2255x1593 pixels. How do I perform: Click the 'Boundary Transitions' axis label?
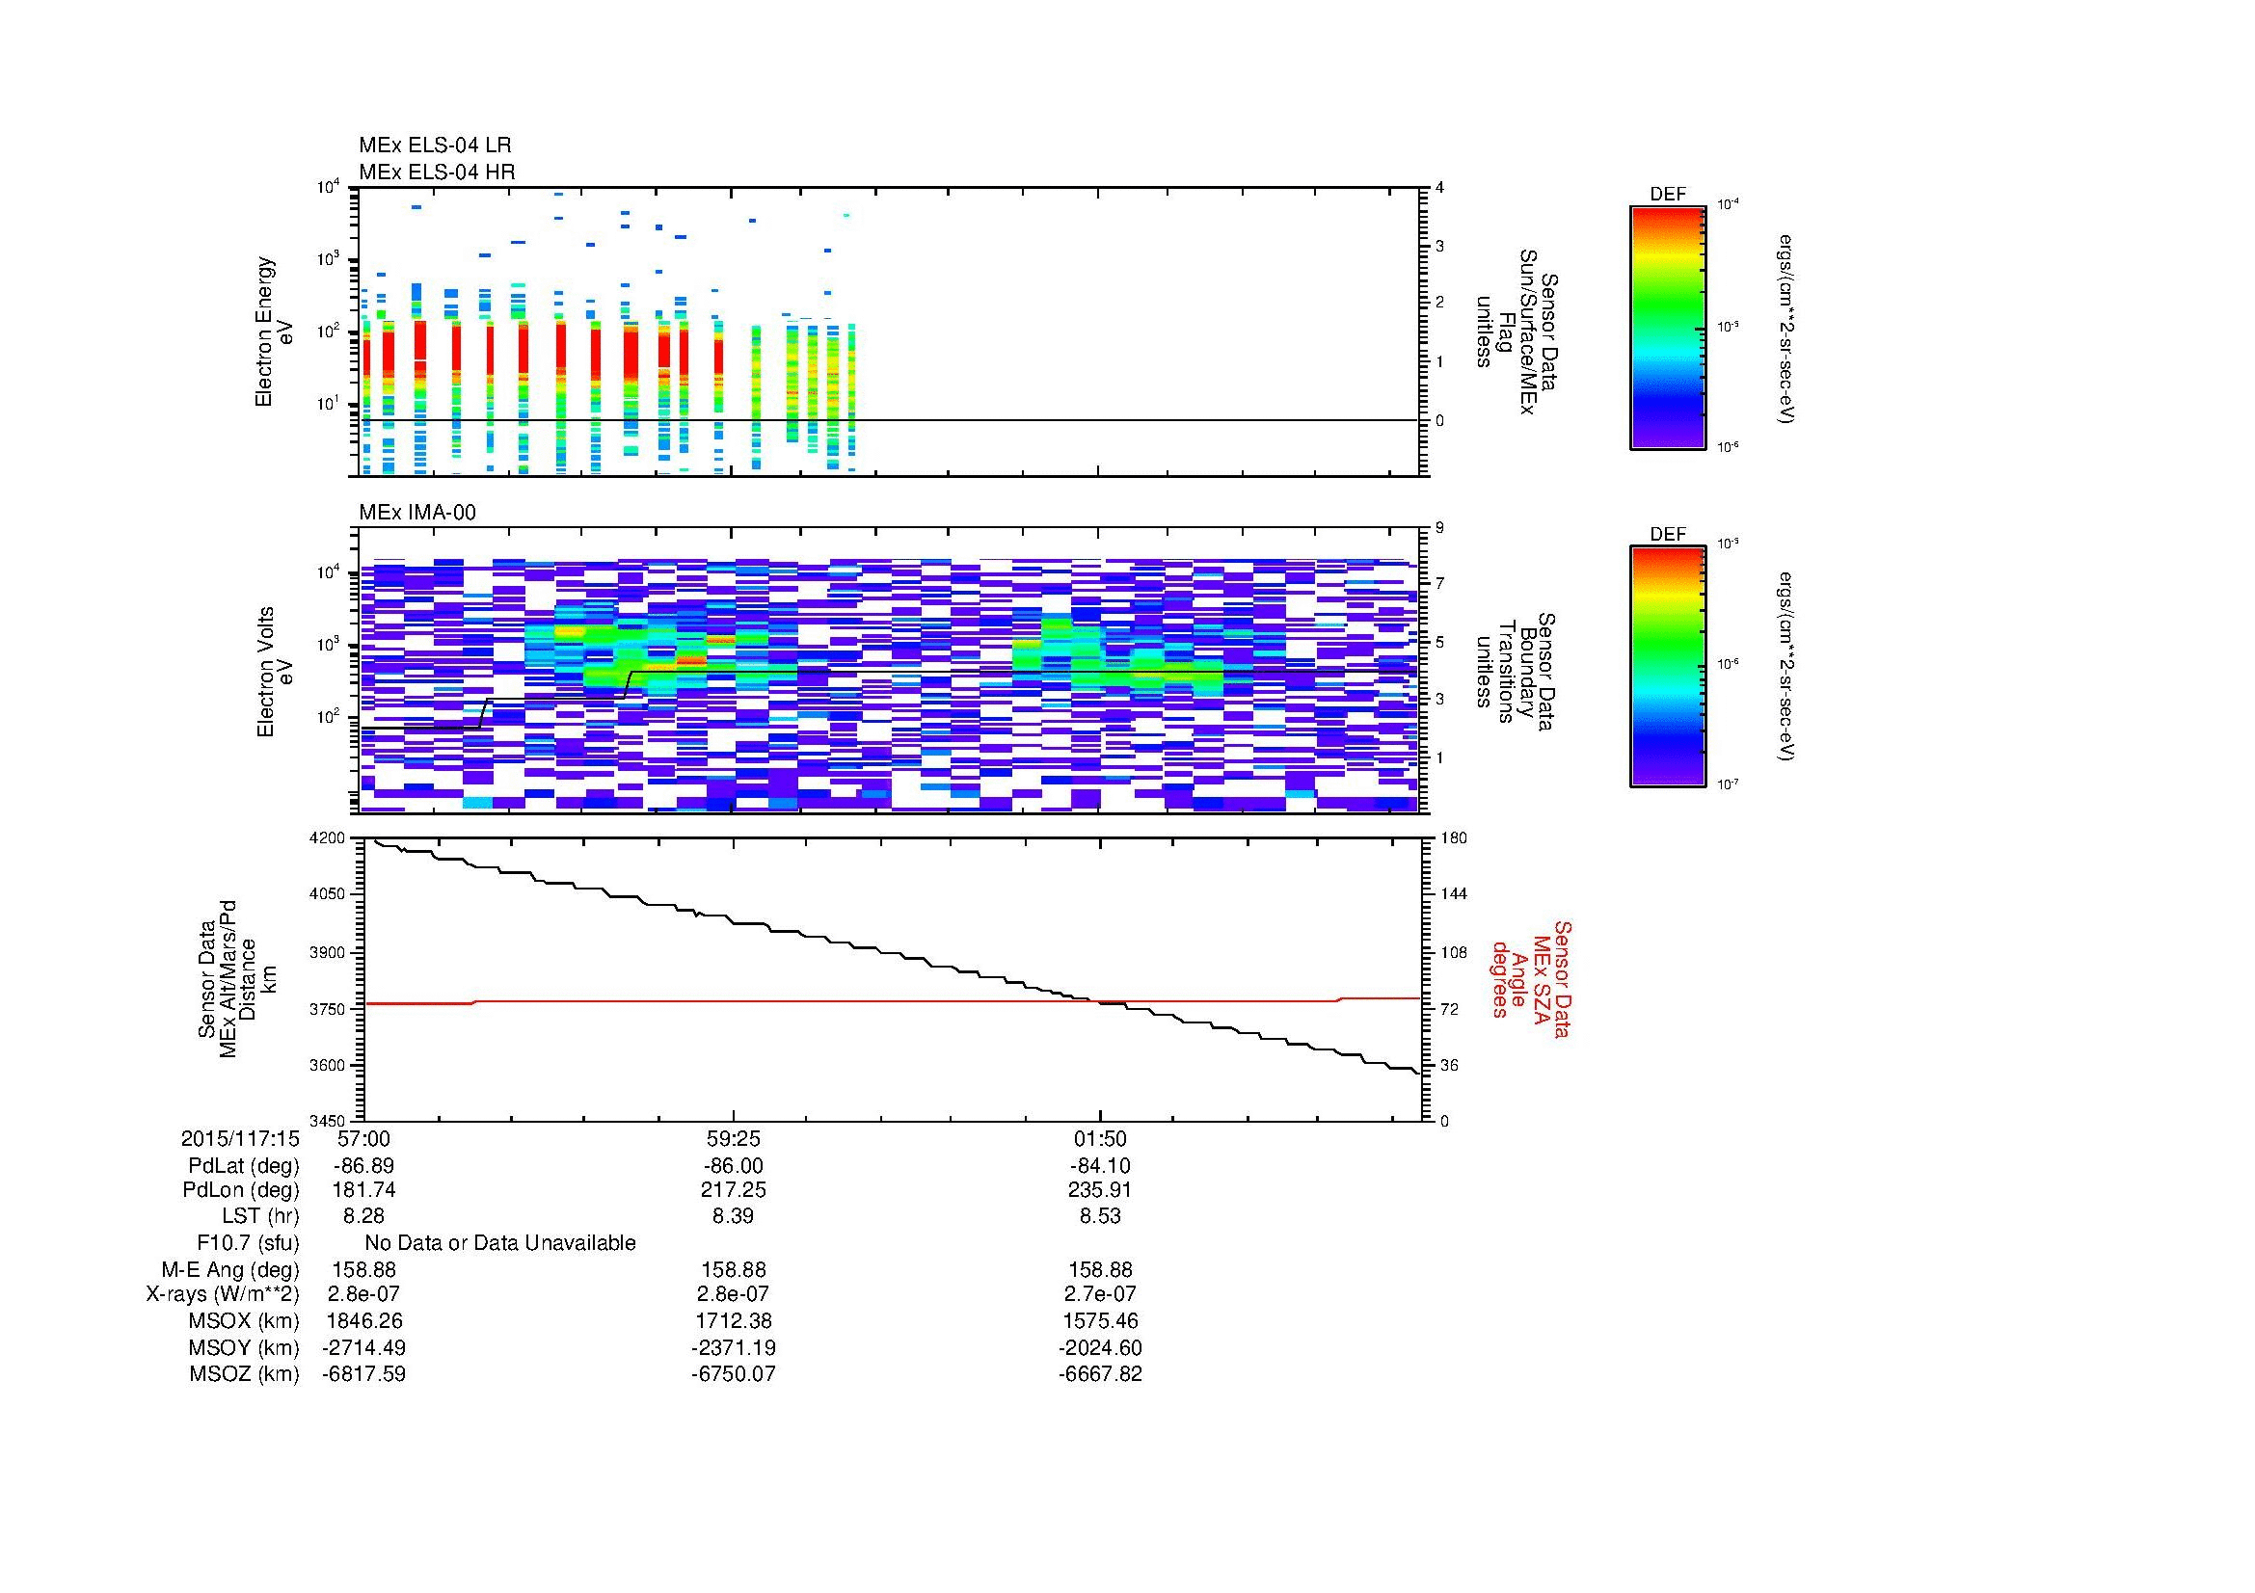[x=1517, y=672]
